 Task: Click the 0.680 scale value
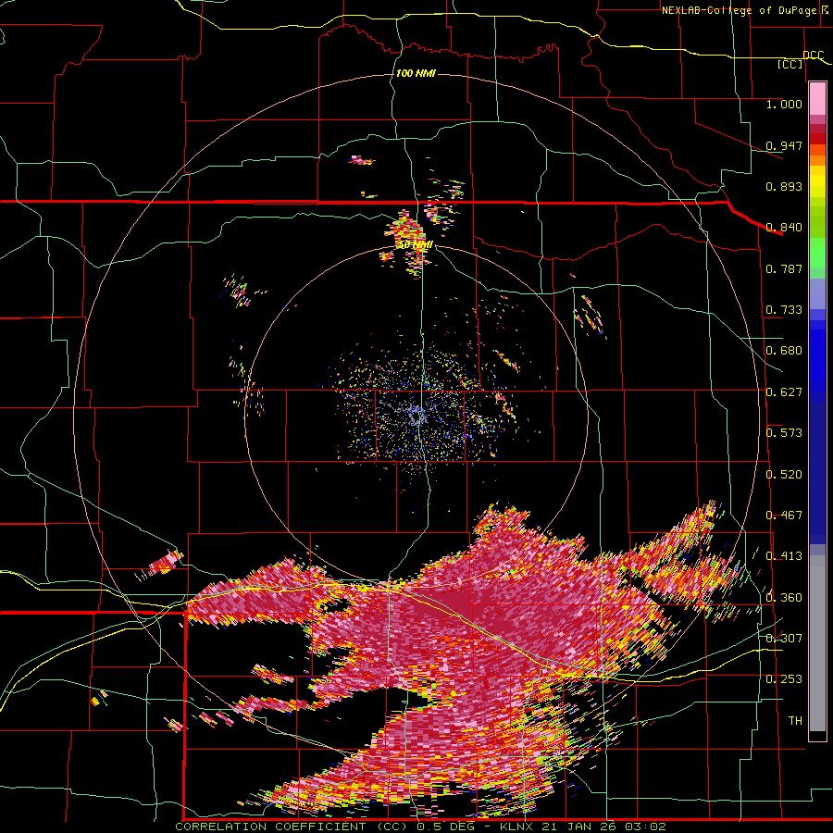784,351
